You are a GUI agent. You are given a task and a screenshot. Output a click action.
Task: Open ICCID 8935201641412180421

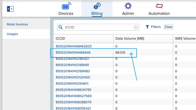coord(72,59)
